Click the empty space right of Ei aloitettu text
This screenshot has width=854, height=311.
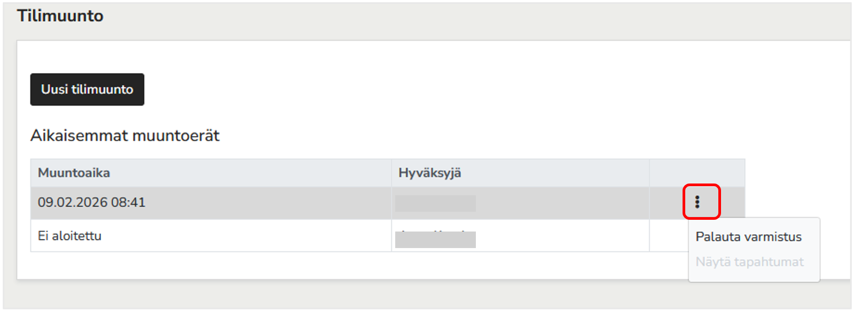tap(246, 236)
